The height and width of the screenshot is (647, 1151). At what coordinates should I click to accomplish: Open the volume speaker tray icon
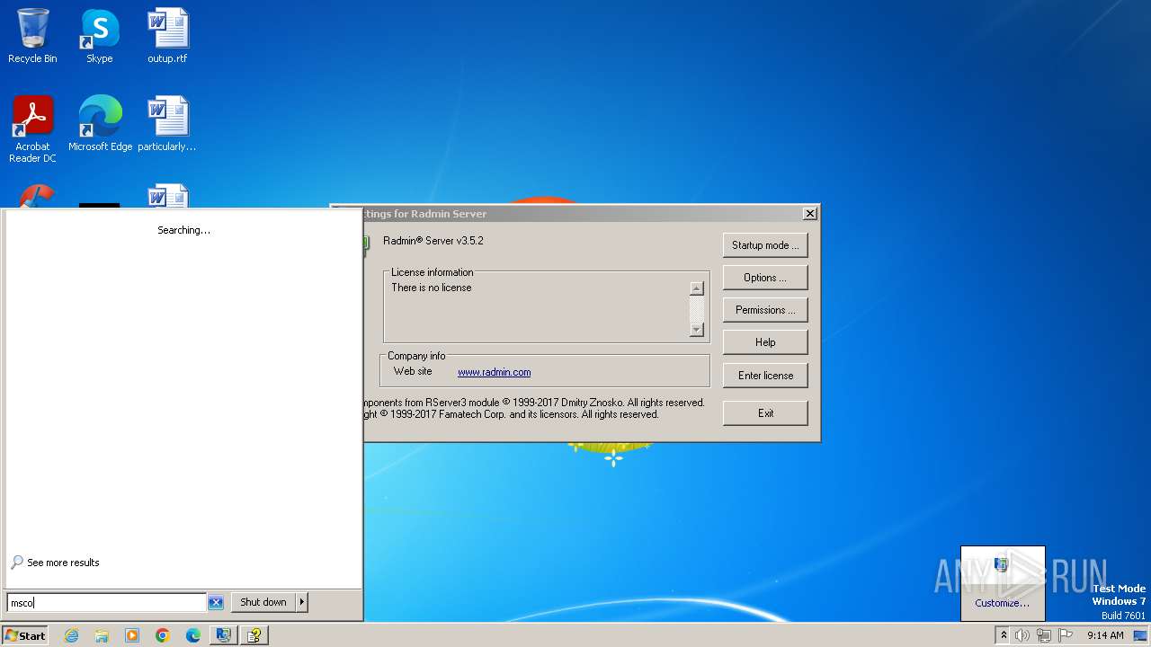(1022, 635)
